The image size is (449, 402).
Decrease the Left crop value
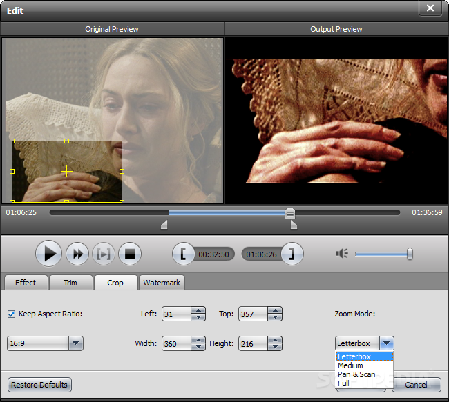[x=198, y=317]
